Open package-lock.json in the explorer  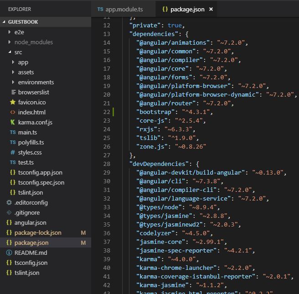click(37, 232)
